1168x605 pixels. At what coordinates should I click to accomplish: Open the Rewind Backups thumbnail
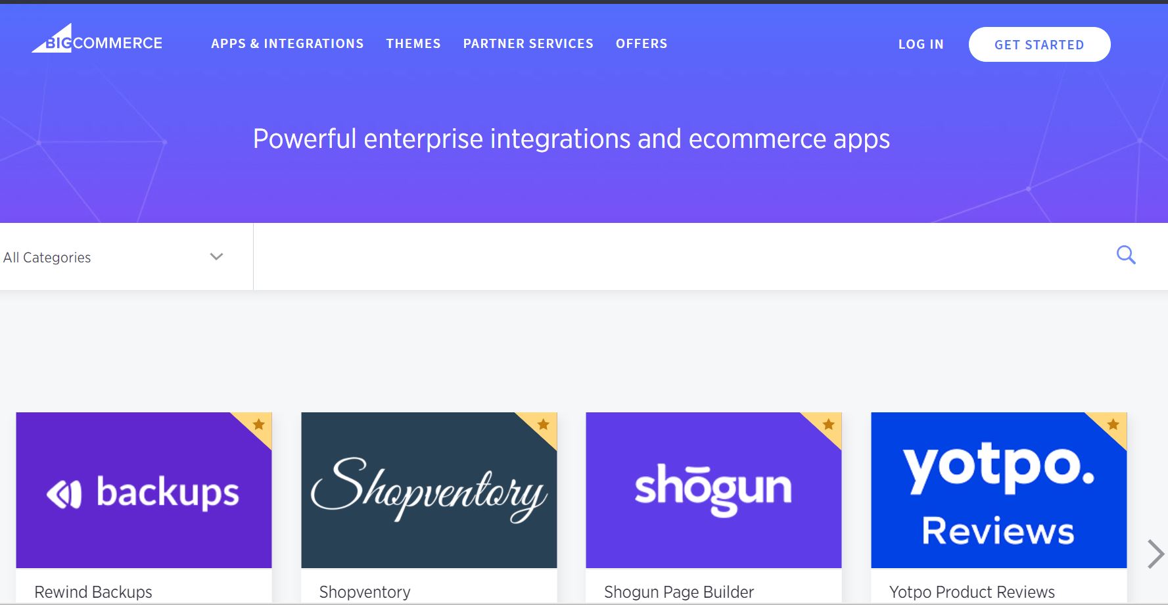pos(144,490)
